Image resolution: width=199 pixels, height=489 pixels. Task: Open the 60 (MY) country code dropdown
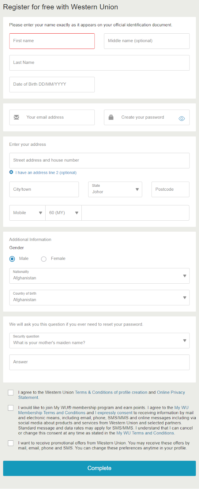64,213
